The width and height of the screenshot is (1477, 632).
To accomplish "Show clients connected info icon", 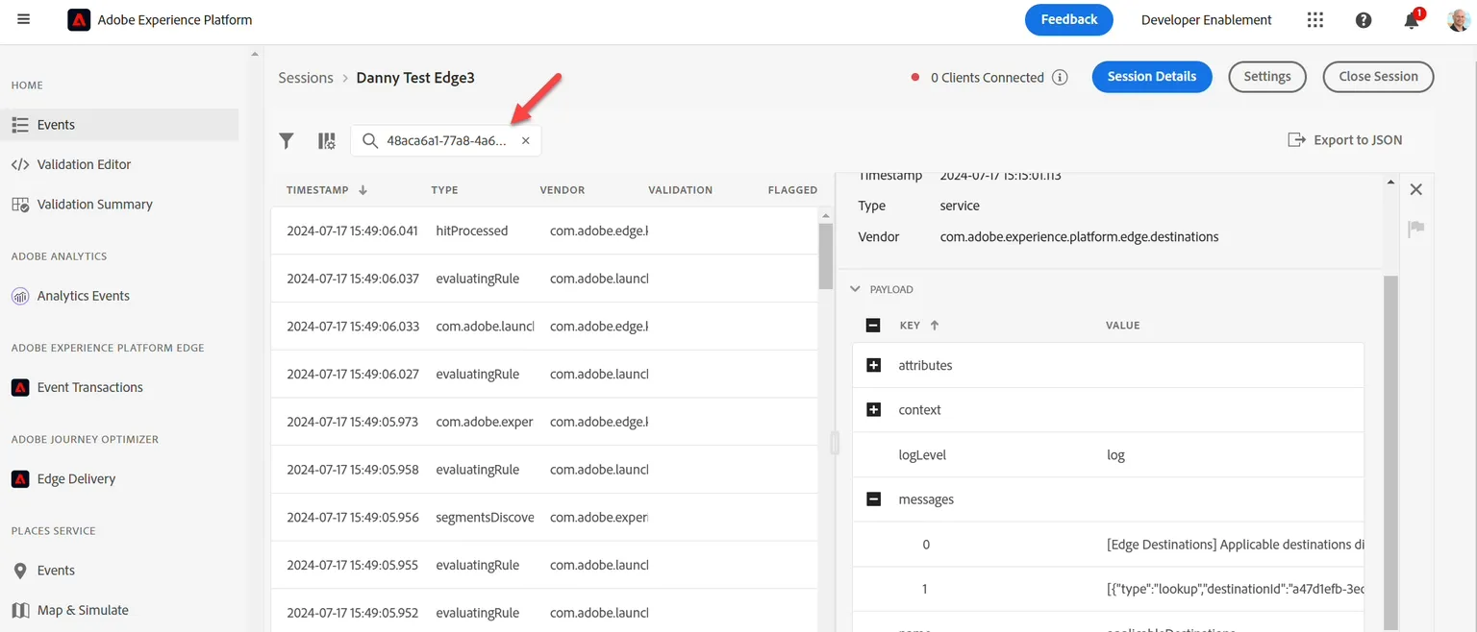I will pyautogui.click(x=1060, y=77).
